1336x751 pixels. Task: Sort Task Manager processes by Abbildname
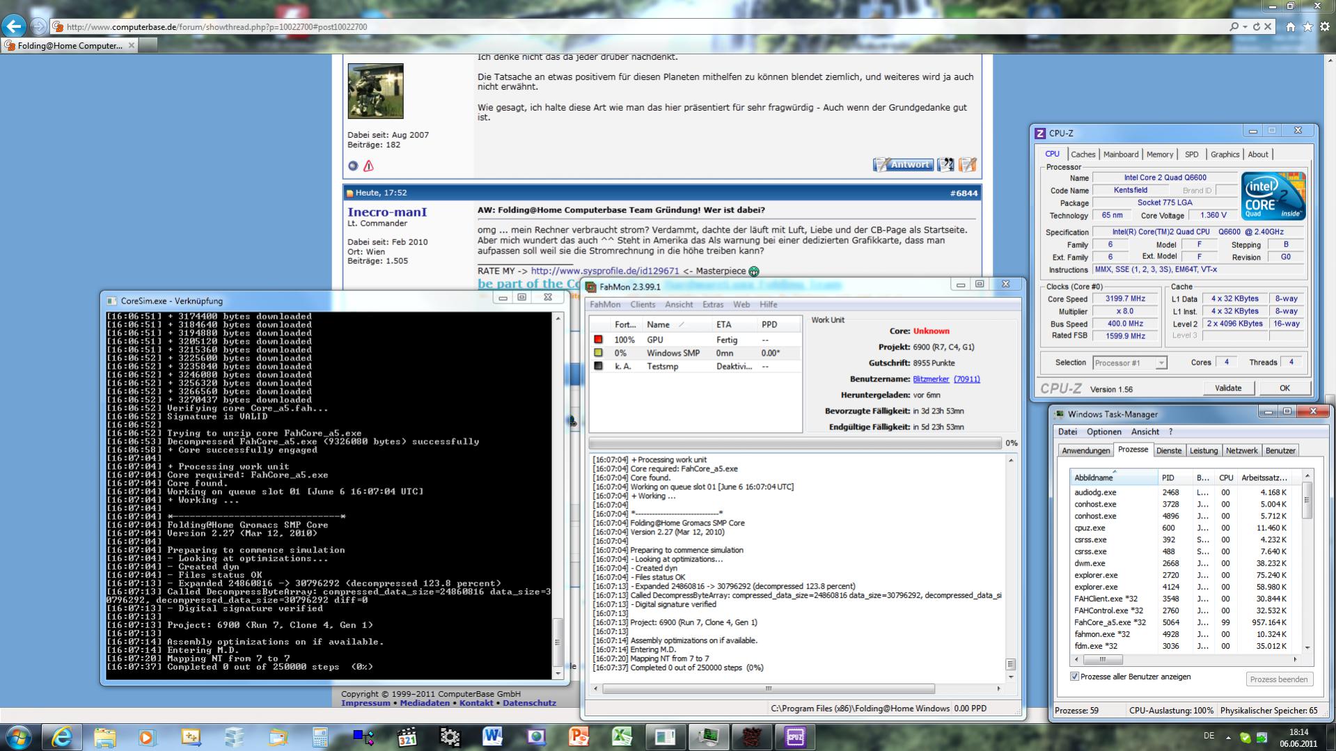click(1113, 477)
